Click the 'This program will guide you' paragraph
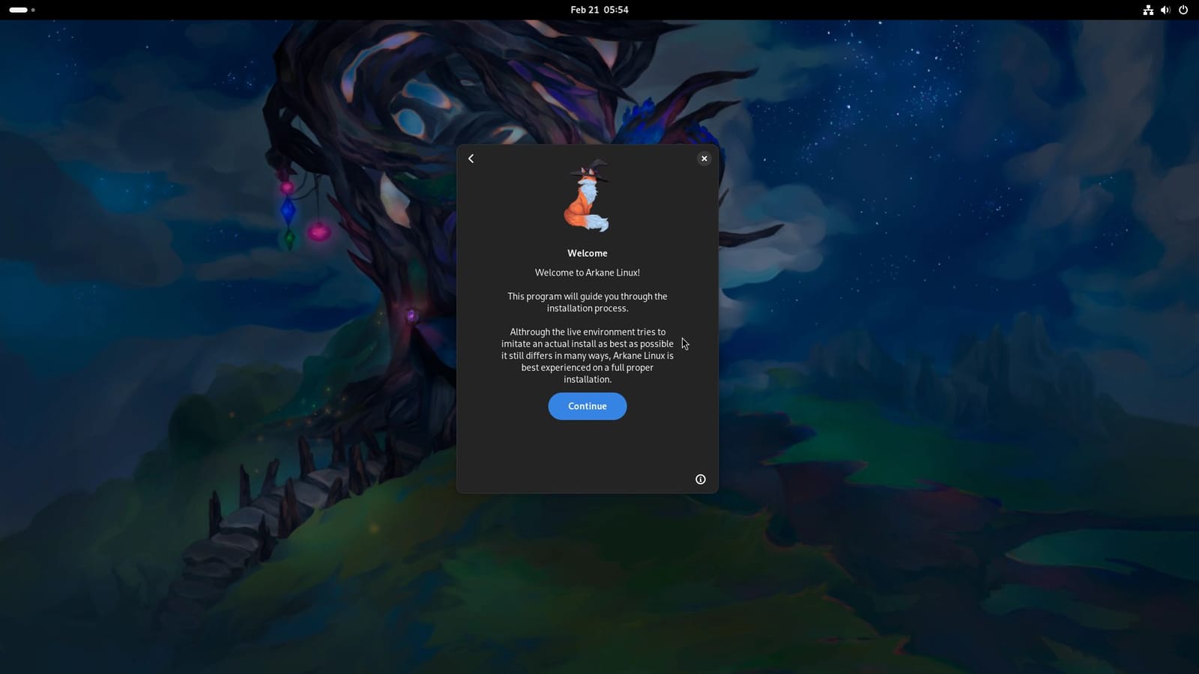 [x=588, y=303]
